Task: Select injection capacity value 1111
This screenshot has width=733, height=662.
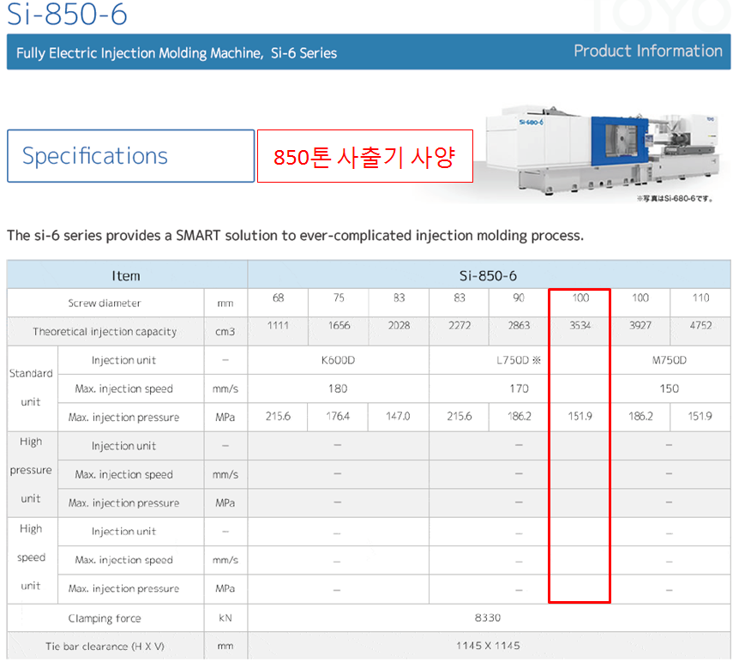Action: 278,325
